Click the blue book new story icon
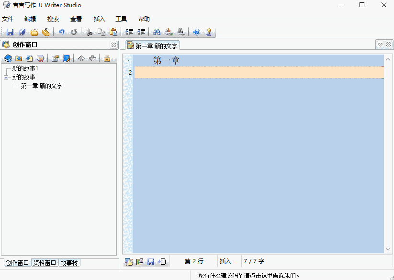The height and width of the screenshot is (280, 394). pyautogui.click(x=8, y=58)
